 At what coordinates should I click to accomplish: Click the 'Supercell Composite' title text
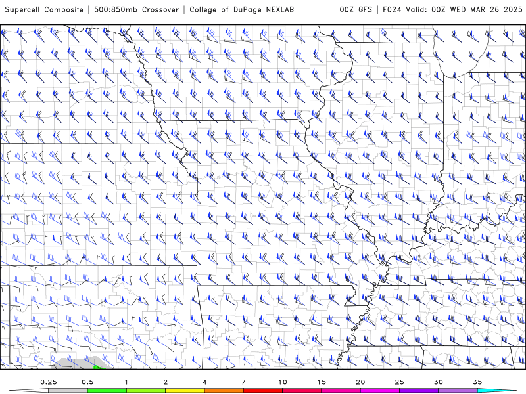click(44, 10)
